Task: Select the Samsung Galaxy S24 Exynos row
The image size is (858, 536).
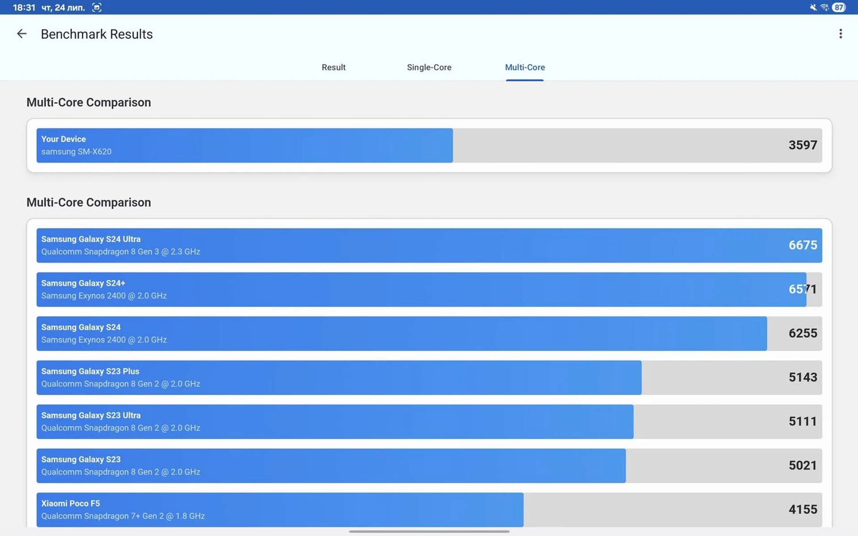Action: tap(429, 333)
